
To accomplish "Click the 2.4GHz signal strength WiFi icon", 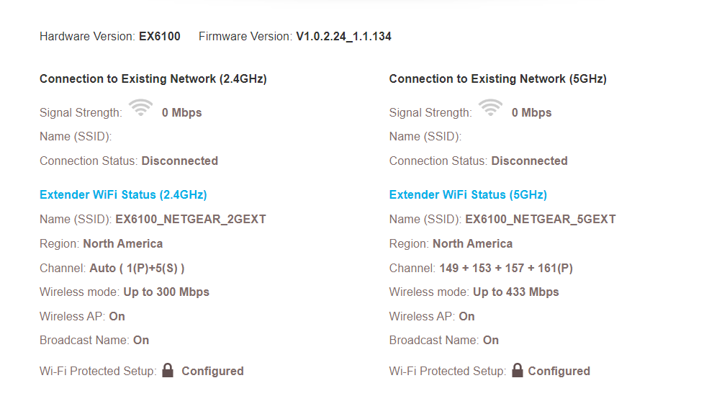I will (140, 108).
